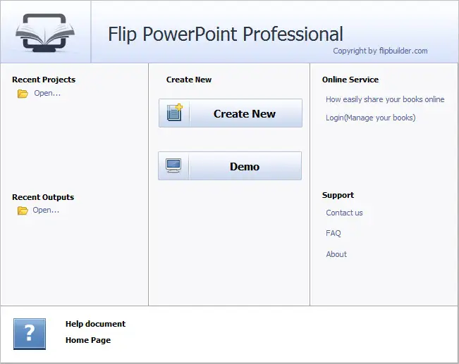Open a project via Recent Projects Open...
The image size is (459, 364).
tap(47, 93)
